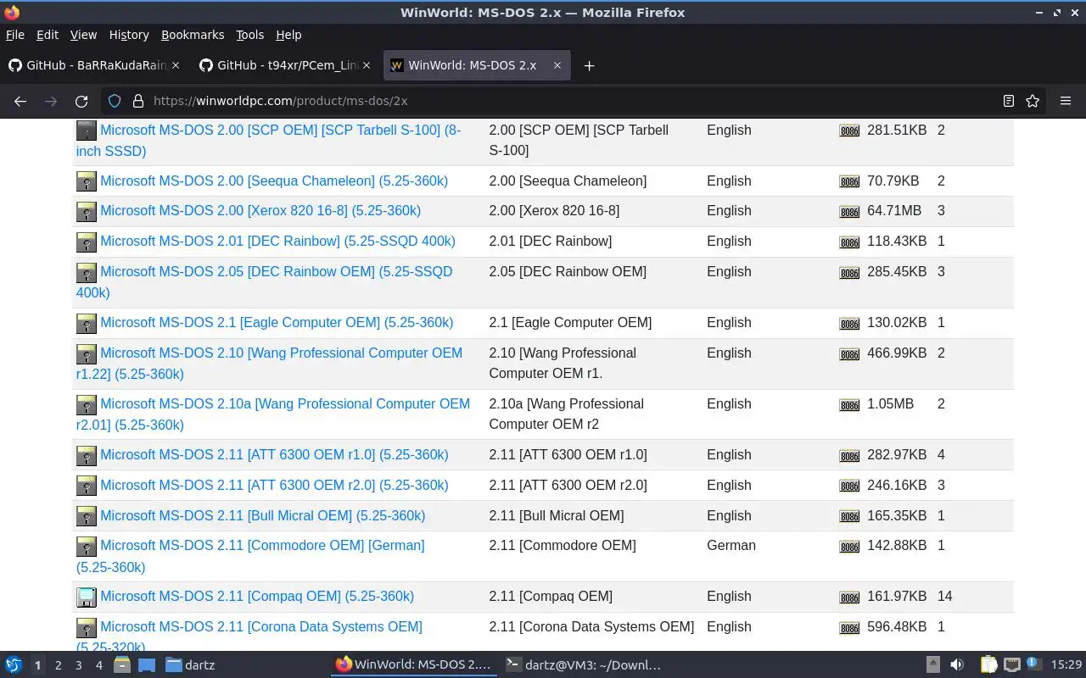Open MS-DOS 2.00 SCP Tarbell S-100 link
This screenshot has width=1086, height=678.
269,141
